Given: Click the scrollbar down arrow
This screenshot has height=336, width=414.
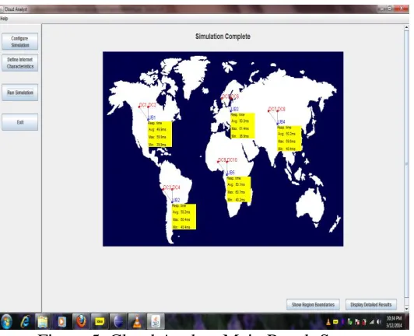Looking at the screenshot, I should click(406, 309).
